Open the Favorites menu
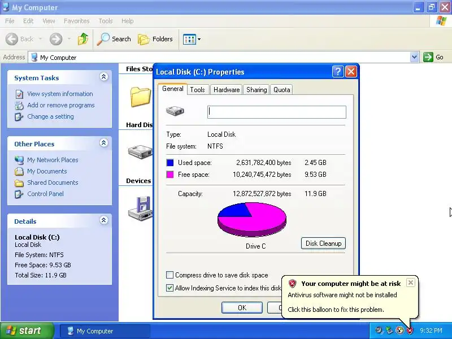452x339 pixels. pyautogui.click(x=77, y=21)
